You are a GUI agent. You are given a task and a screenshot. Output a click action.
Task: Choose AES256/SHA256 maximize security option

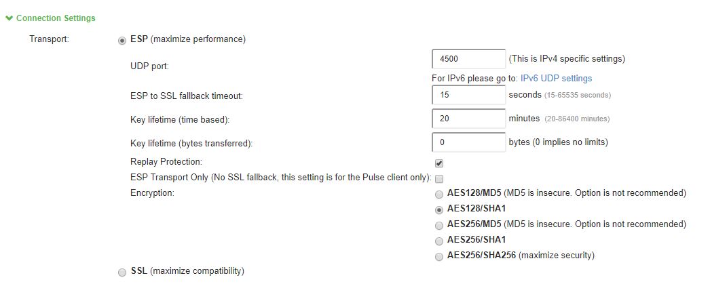pos(439,256)
